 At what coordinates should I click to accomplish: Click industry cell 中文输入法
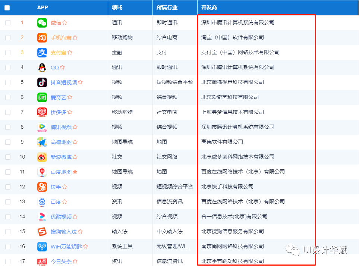click(170, 231)
